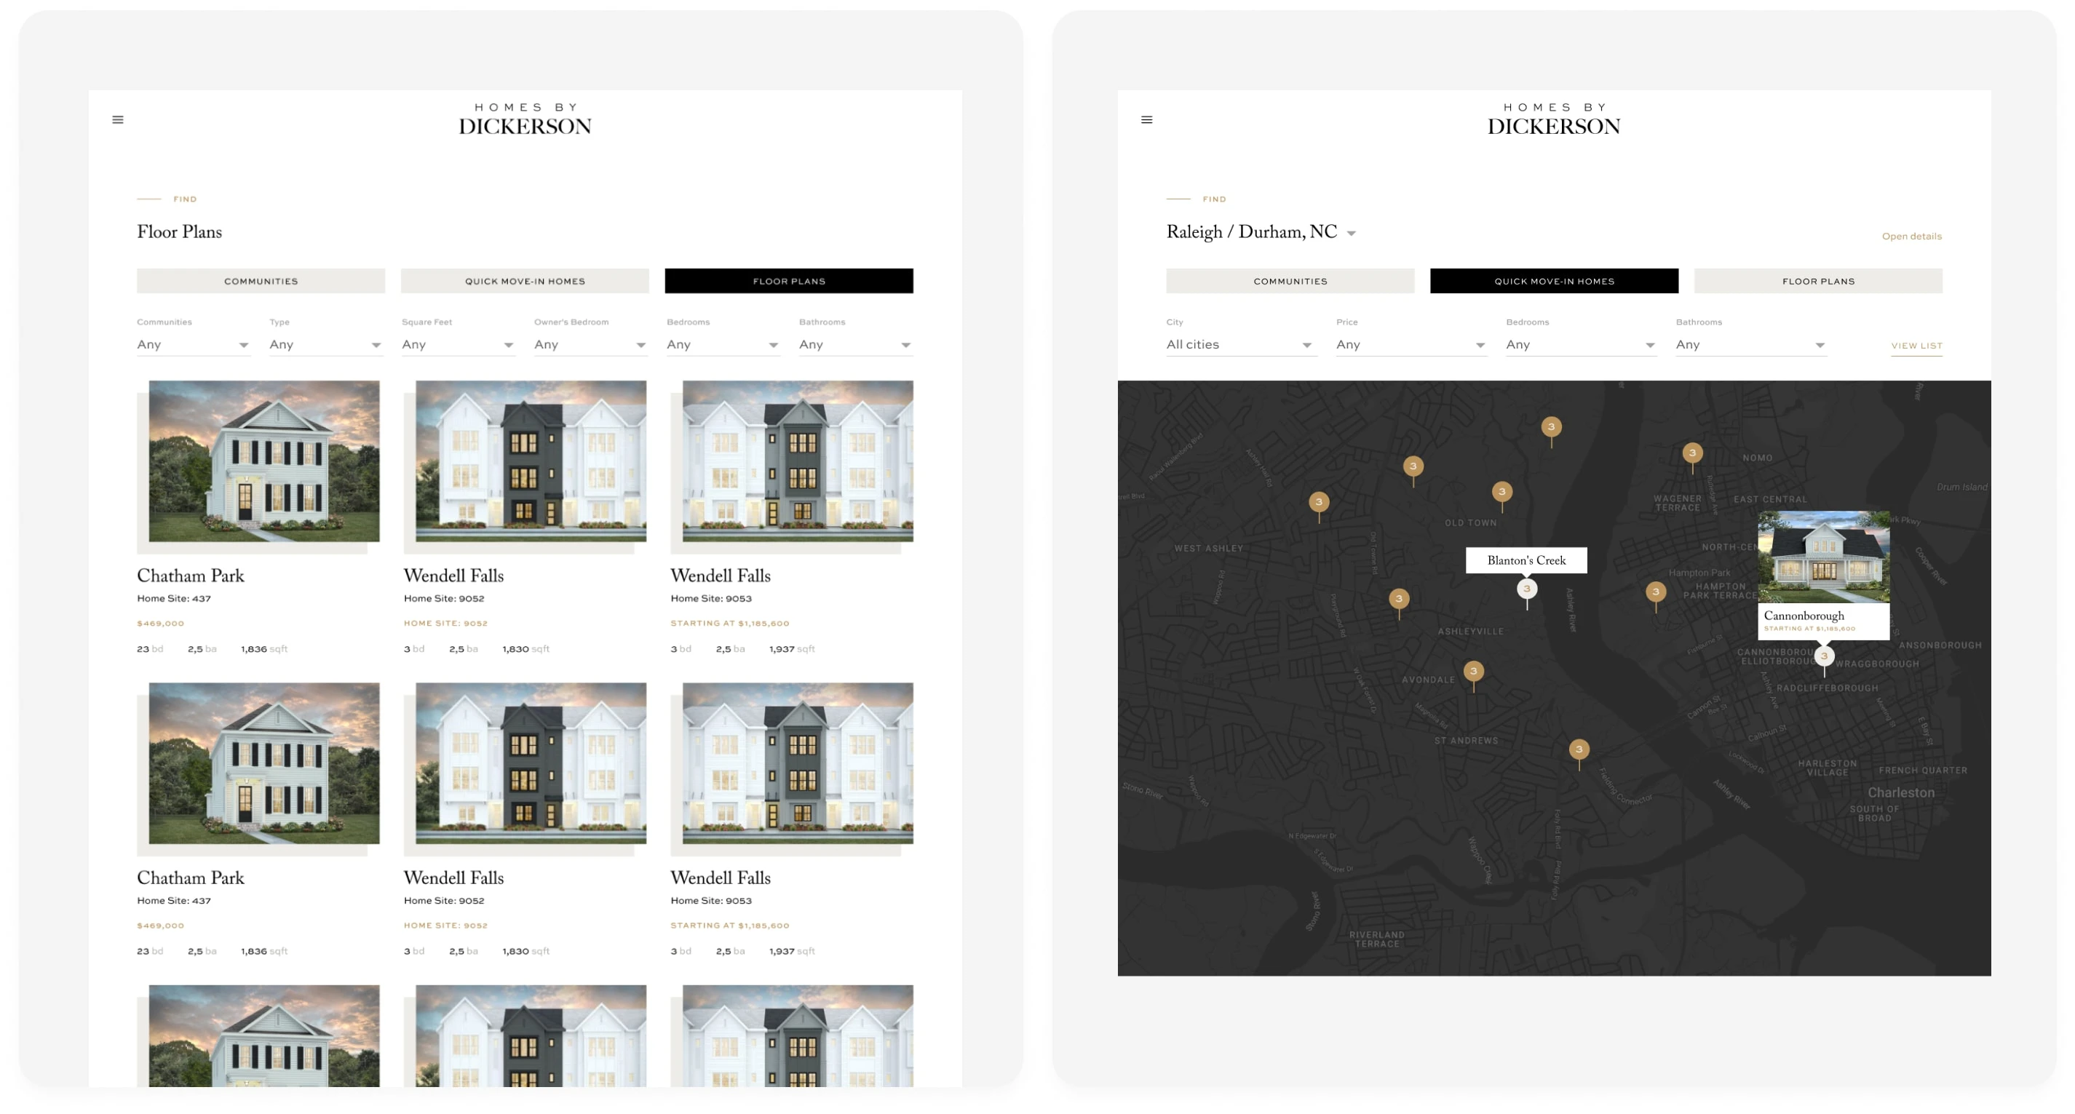Image resolution: width=2075 pixels, height=1114 pixels.
Task: Open second-row Wendell Falls 9052 listing title
Action: 453,878
